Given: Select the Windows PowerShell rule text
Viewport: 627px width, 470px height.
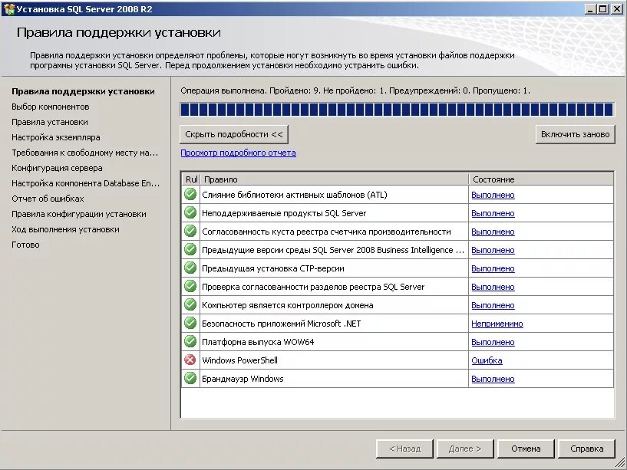Looking at the screenshot, I should (x=239, y=360).
